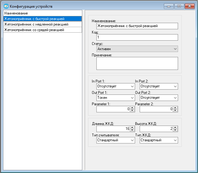
Task: Select row Жетоноприёмник со средей реакцией
Action: tap(43, 30)
